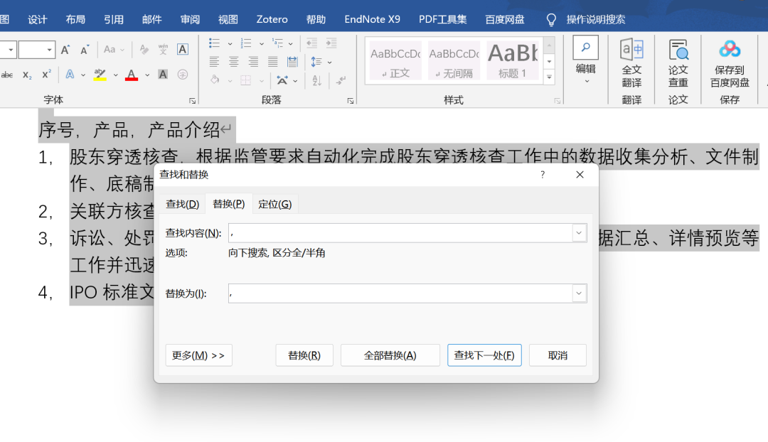The image size is (768, 442).
Task: Select the 替换(P) tab
Action: 229,204
